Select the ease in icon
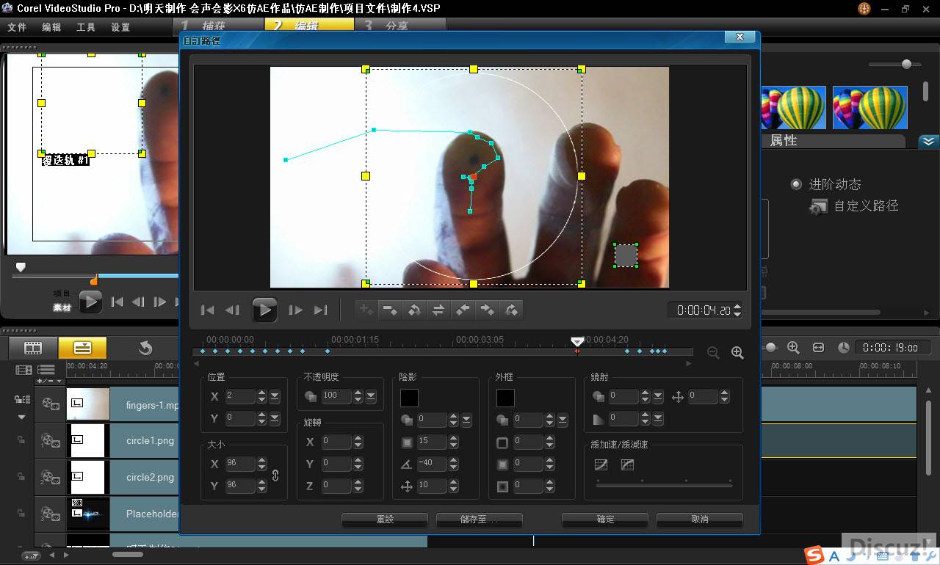940x565 pixels. click(x=601, y=464)
